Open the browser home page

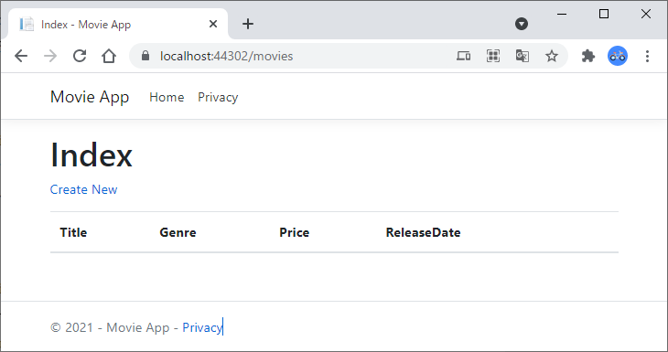[109, 56]
